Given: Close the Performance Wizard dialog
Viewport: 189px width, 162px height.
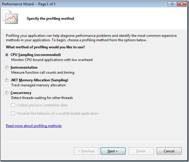Looking at the screenshot, I should click(181, 4).
